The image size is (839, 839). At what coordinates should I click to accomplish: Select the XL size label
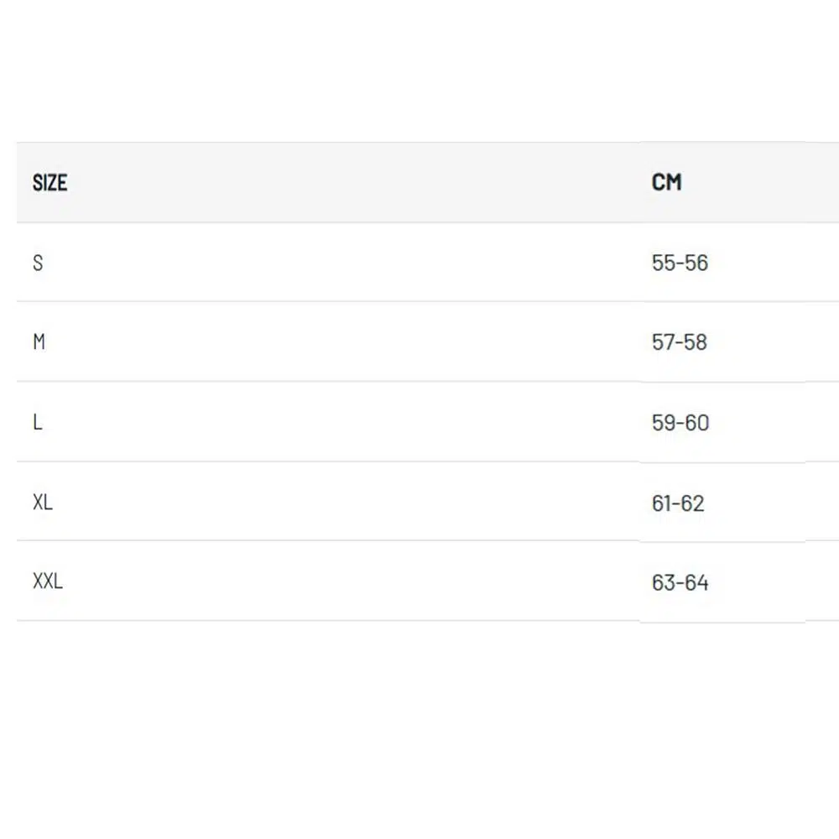[x=43, y=503]
